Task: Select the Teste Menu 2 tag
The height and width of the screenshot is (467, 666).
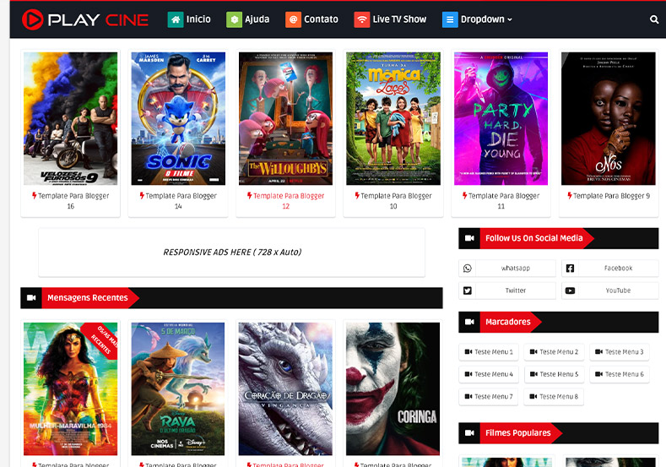Action: click(554, 352)
